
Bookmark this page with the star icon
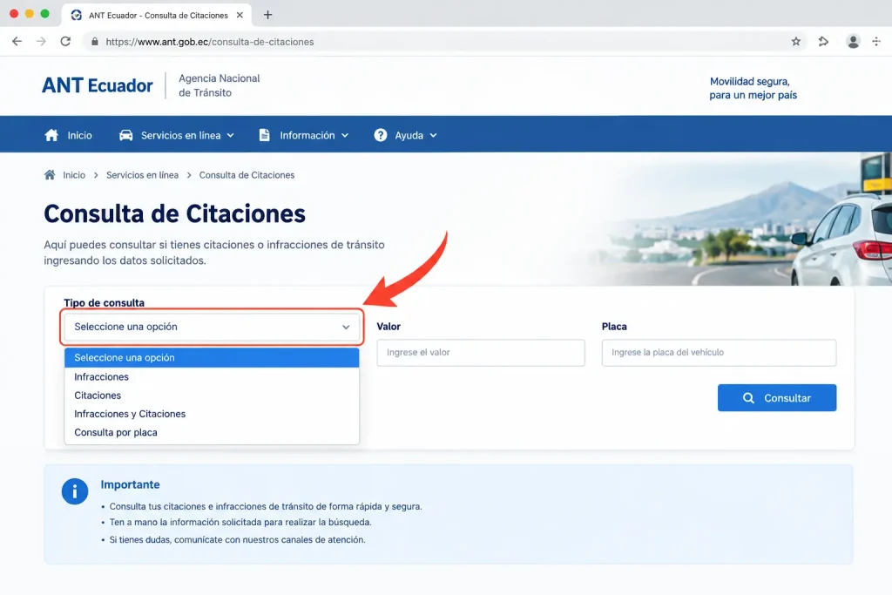click(x=796, y=42)
